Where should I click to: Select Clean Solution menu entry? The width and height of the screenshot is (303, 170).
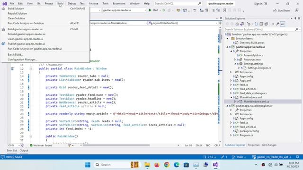(x=45, y=18)
